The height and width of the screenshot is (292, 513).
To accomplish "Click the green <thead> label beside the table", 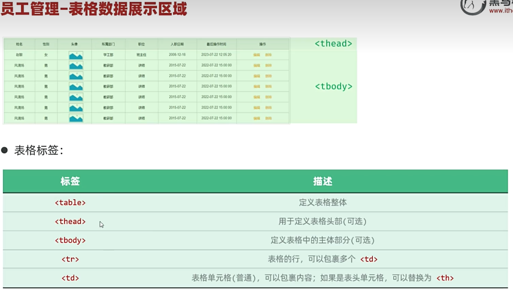I will (333, 43).
